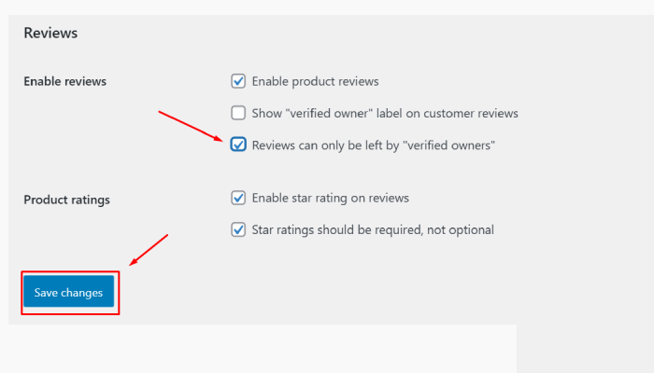Tick the Show "verified owner" label checkbox
Screen dimensions: 654x373
tap(238, 114)
